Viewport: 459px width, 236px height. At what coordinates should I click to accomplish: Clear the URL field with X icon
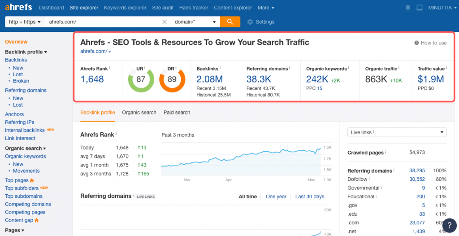[x=165, y=22]
